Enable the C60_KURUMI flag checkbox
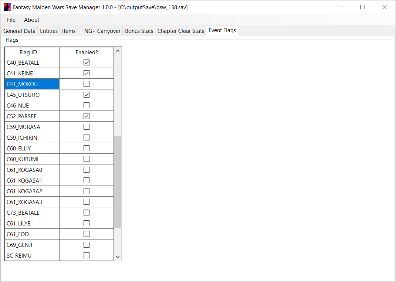396x282 pixels. (x=87, y=159)
